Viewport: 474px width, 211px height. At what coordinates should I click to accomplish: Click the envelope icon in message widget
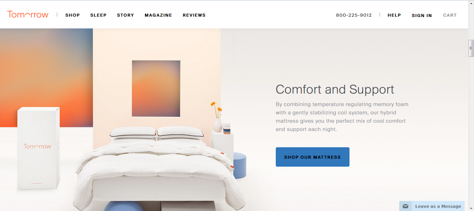pos(405,206)
